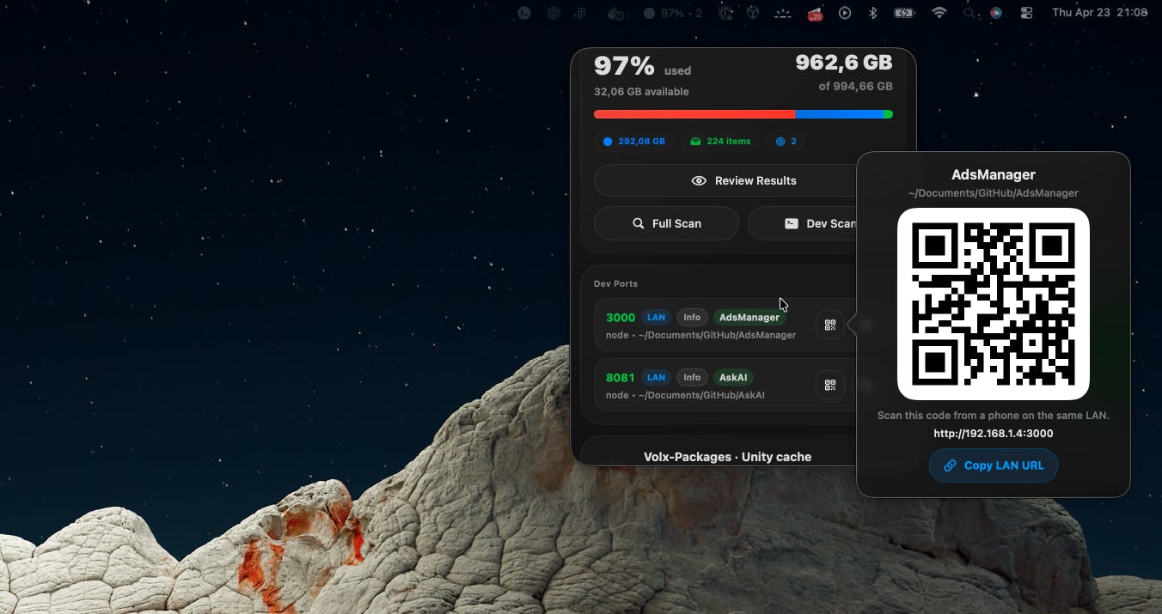Click the AdsManager title in the QR popover
The image size is (1162, 614).
click(994, 174)
